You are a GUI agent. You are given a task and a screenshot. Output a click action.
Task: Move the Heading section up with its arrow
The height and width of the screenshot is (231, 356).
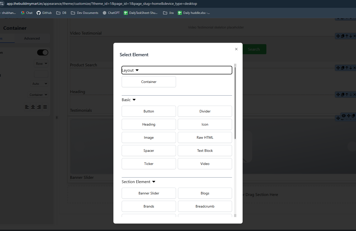pyautogui.click(x=347, y=95)
